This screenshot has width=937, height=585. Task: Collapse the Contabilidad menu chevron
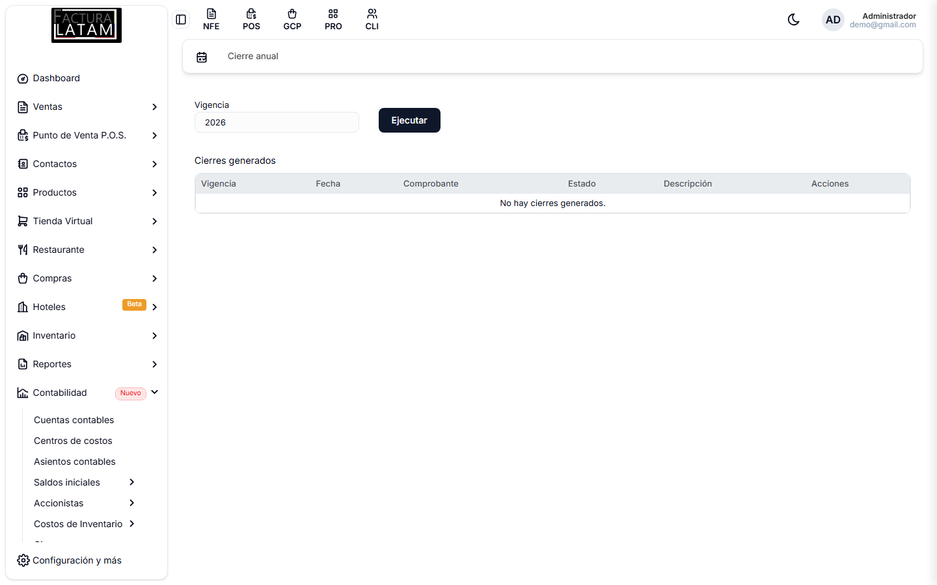(154, 392)
